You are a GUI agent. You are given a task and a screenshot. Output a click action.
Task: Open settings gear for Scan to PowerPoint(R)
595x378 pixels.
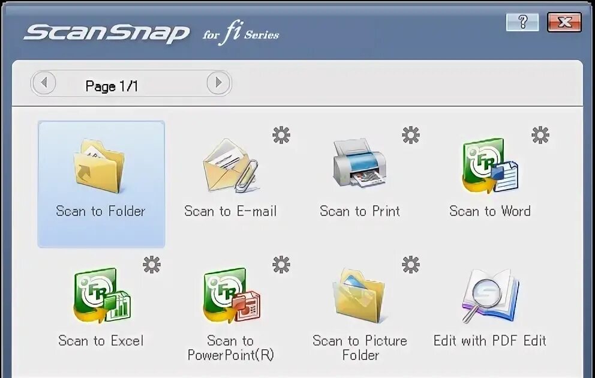pyautogui.click(x=281, y=265)
